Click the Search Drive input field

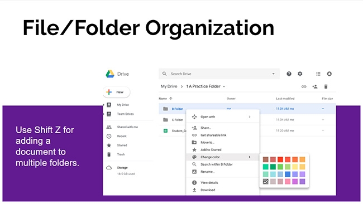tap(219, 74)
